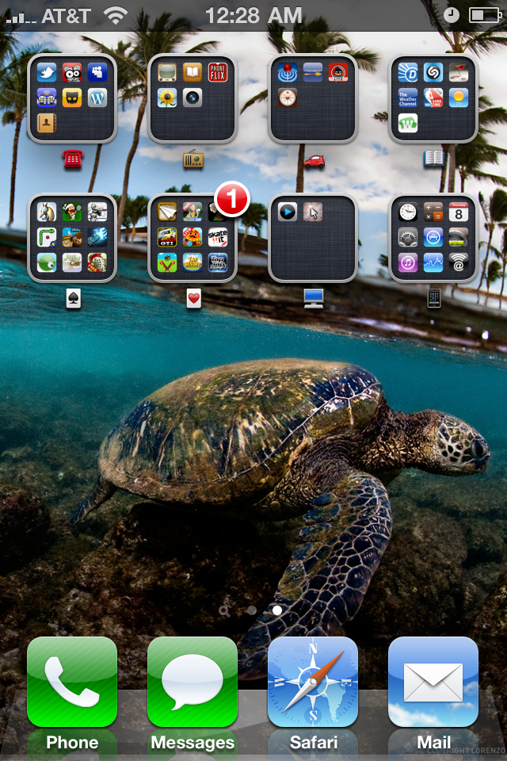Open the Messages app in the dock
The image size is (507, 761).
[x=193, y=682]
